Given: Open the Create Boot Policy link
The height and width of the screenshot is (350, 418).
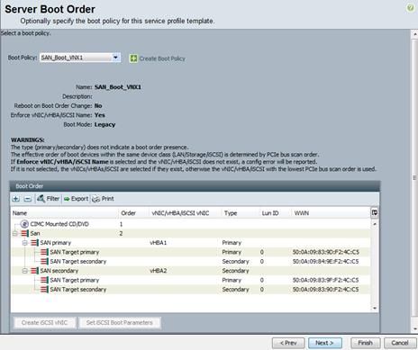Looking at the screenshot, I should 162,58.
